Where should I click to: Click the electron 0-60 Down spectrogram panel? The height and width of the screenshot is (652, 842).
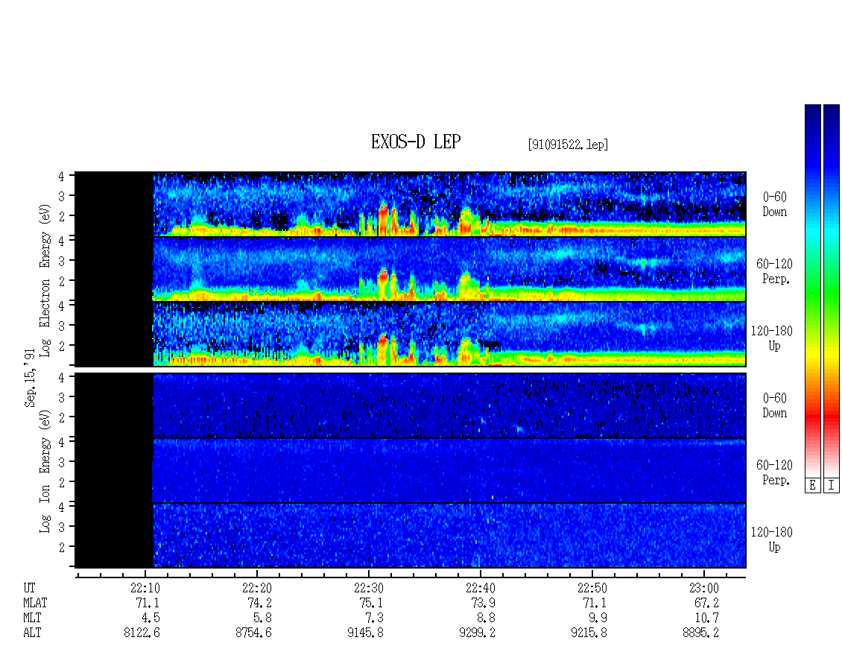click(411, 204)
